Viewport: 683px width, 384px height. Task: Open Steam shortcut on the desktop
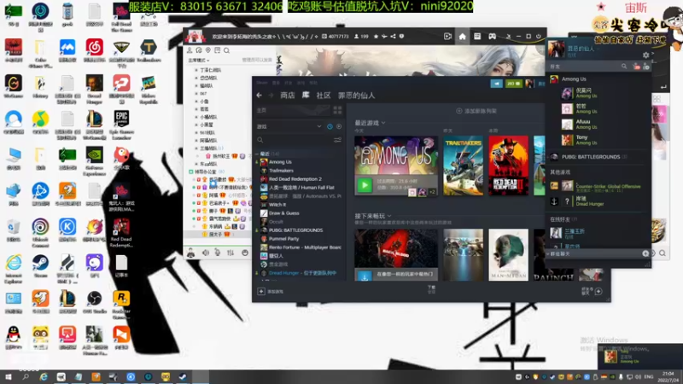coord(40,265)
